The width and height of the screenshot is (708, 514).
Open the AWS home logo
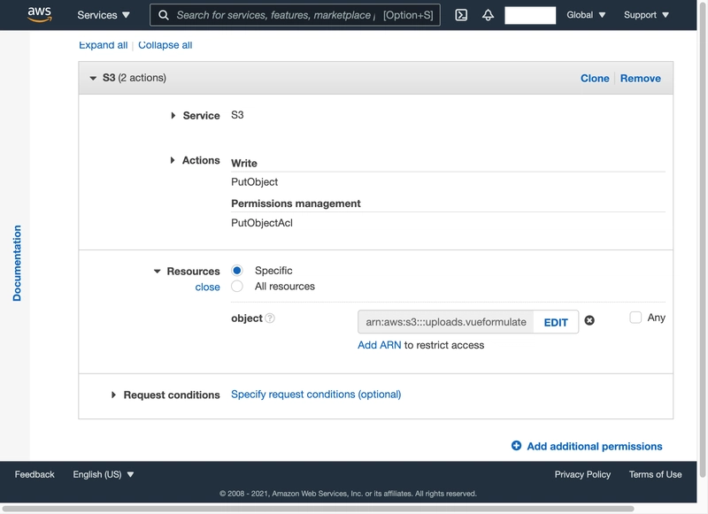(40, 14)
